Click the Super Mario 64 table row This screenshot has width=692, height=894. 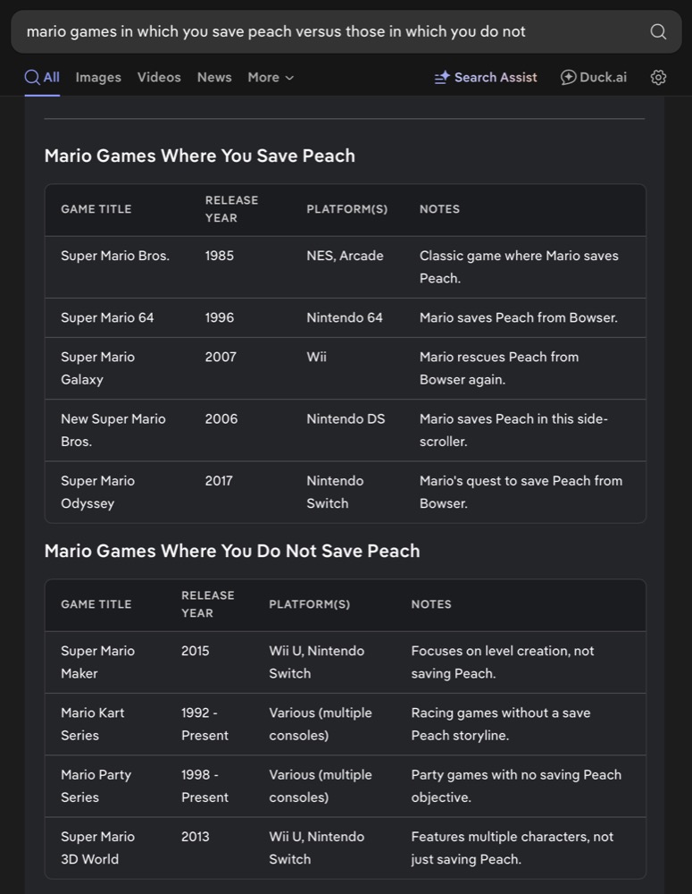coord(346,317)
